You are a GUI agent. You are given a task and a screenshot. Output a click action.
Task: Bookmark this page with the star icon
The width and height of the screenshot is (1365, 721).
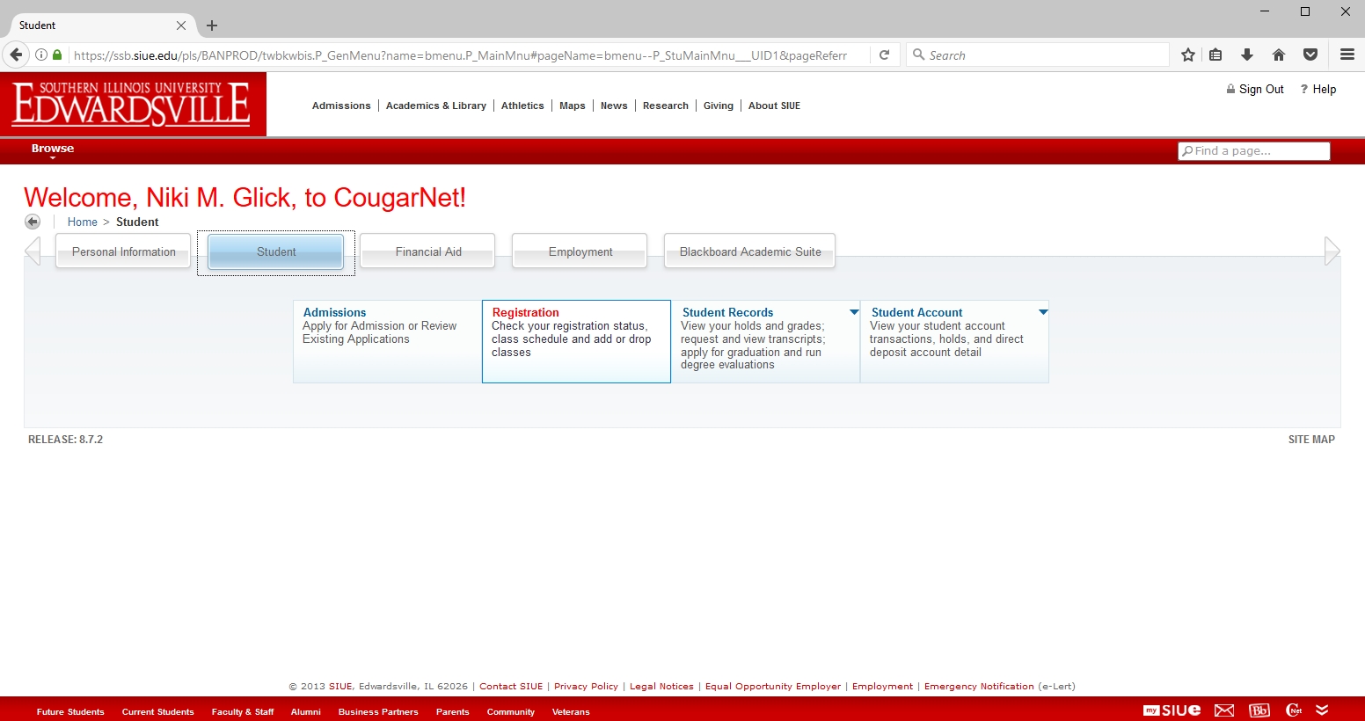(x=1188, y=55)
